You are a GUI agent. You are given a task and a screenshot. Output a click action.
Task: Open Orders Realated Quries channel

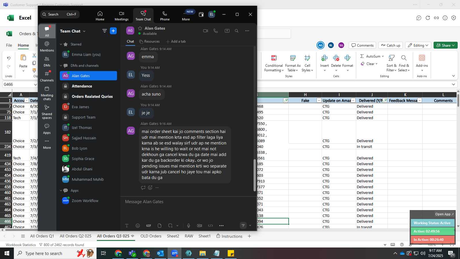(x=88, y=96)
